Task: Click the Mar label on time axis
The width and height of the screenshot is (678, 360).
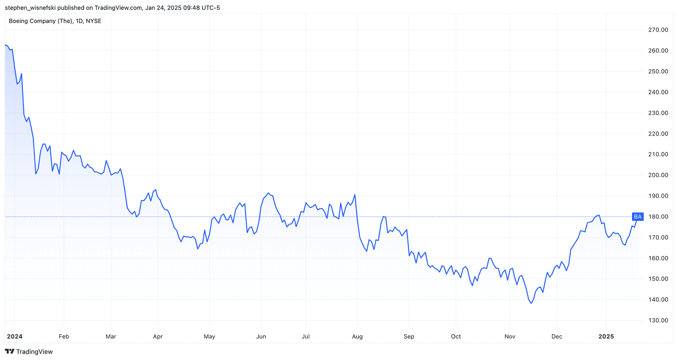Action: tap(111, 337)
